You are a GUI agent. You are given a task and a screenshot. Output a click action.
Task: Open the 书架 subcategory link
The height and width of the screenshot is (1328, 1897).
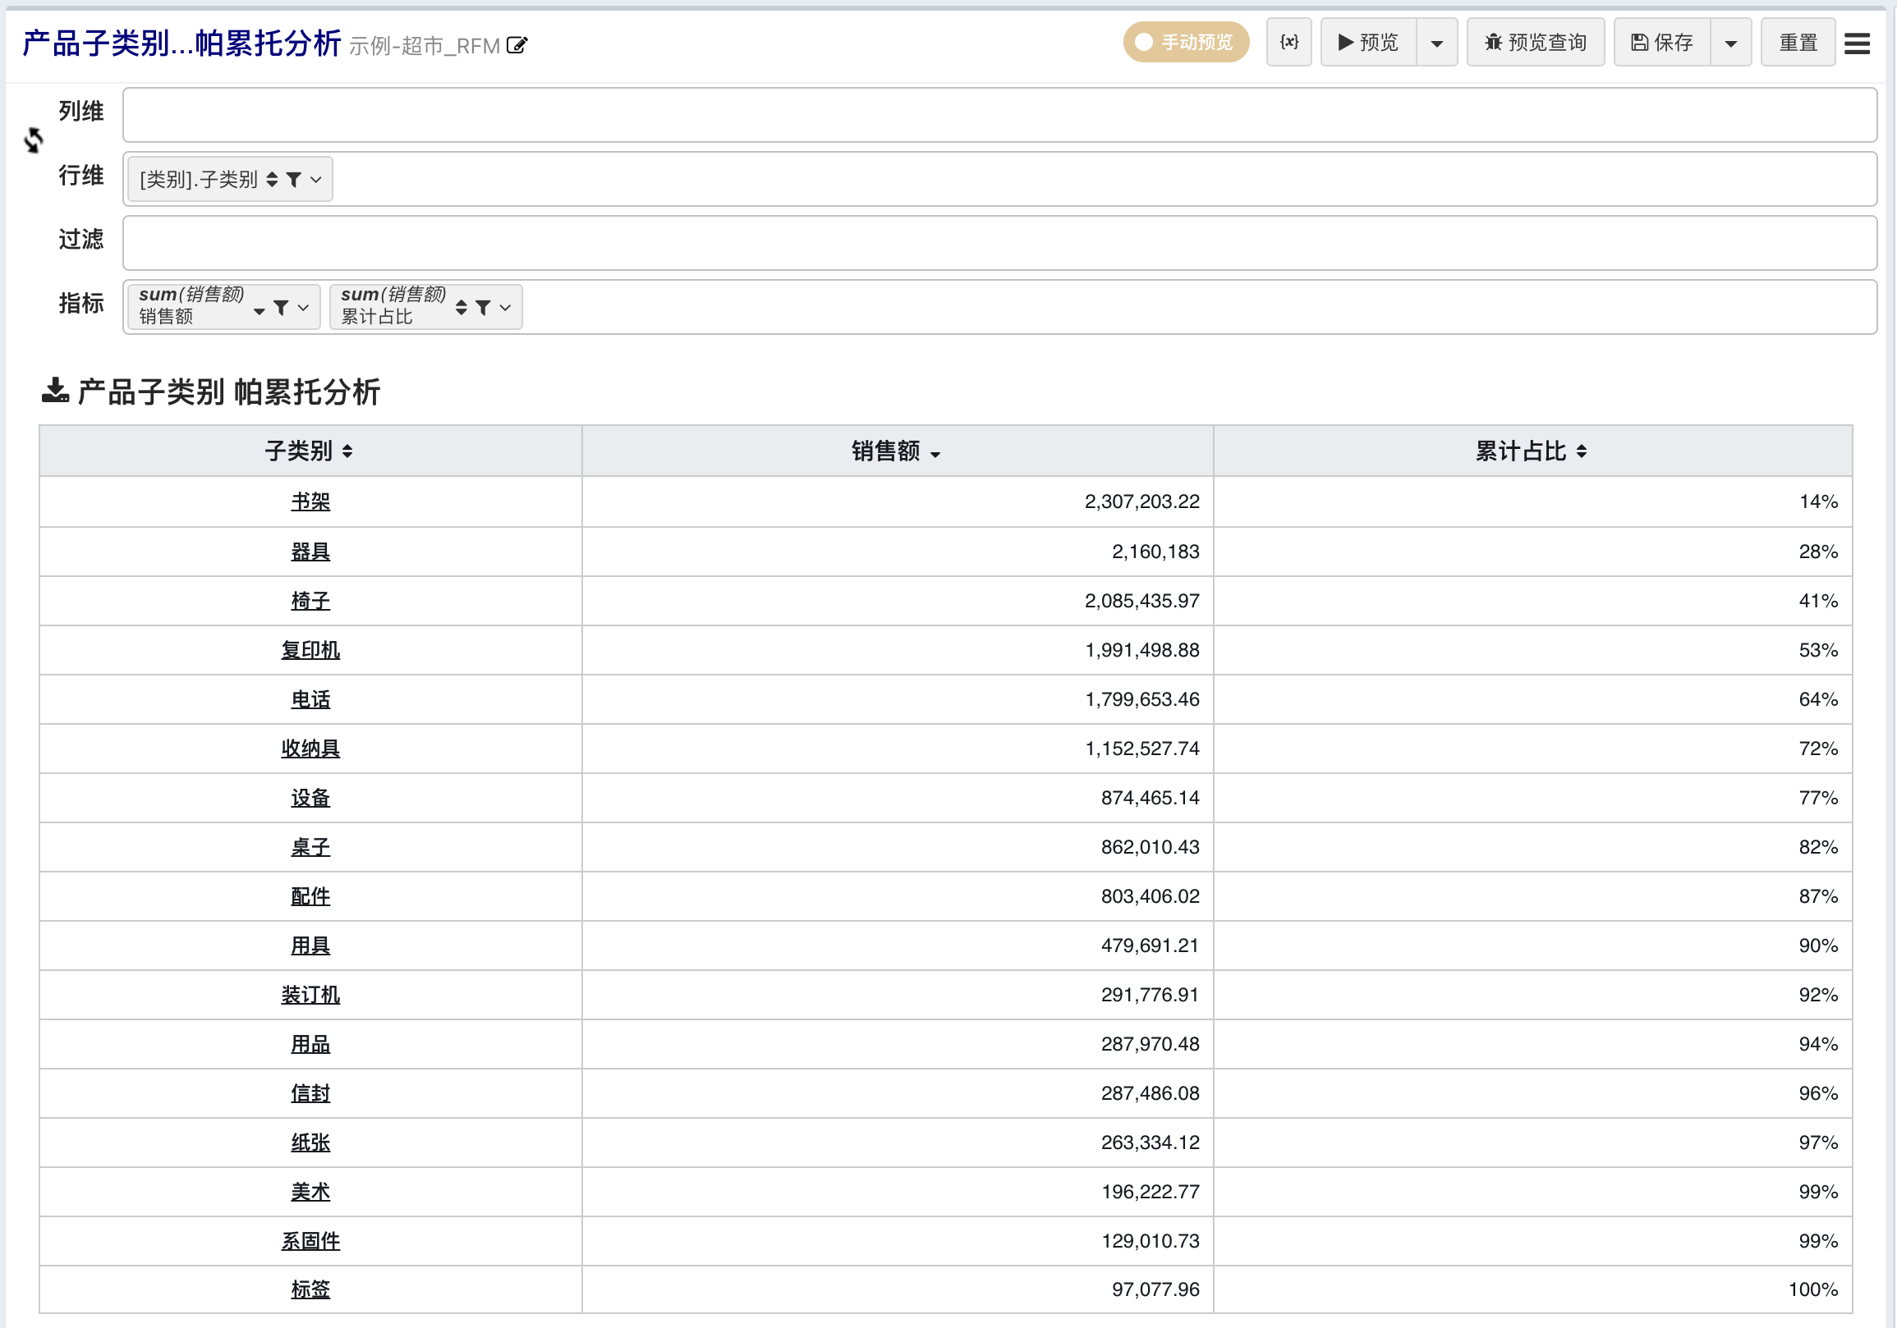coord(310,501)
